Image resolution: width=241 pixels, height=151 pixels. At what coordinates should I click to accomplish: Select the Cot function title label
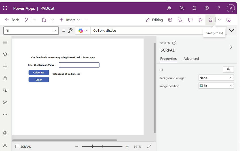click(63, 57)
